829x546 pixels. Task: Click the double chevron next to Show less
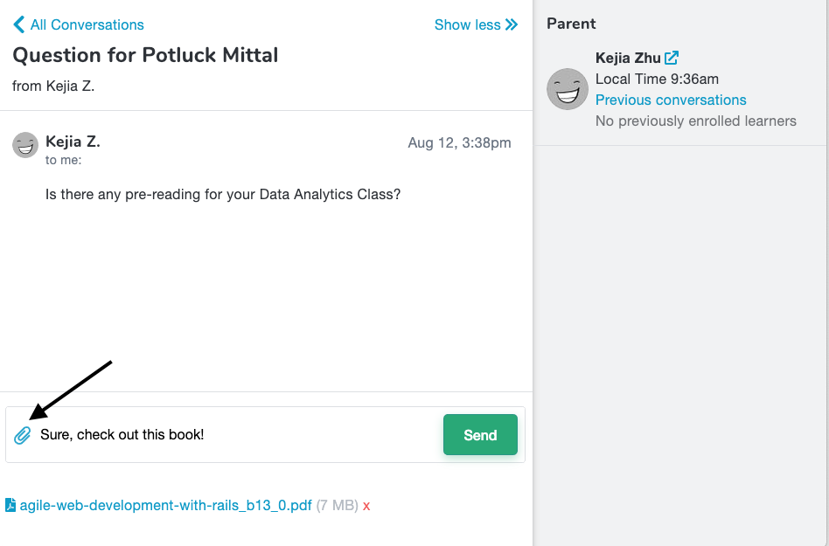point(512,24)
